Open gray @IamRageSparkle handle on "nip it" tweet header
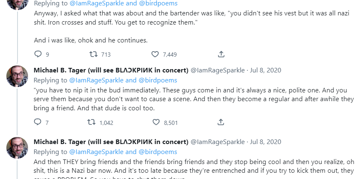The image size is (364, 179). click(x=217, y=70)
